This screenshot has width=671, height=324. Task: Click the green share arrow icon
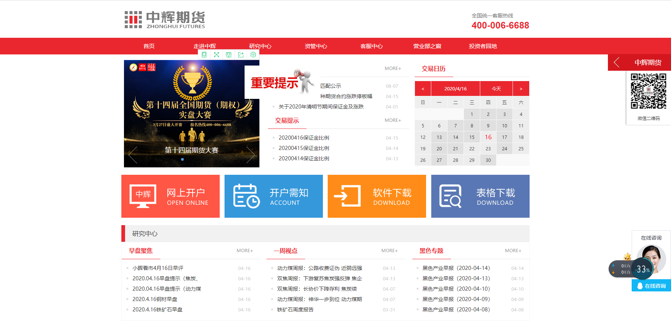click(241, 55)
